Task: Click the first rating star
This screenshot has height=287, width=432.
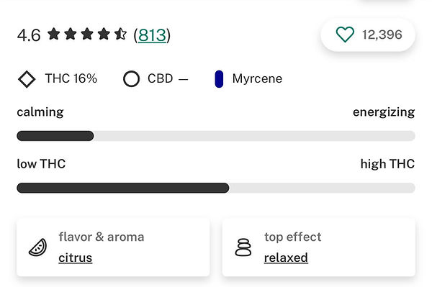Action: 54,34
